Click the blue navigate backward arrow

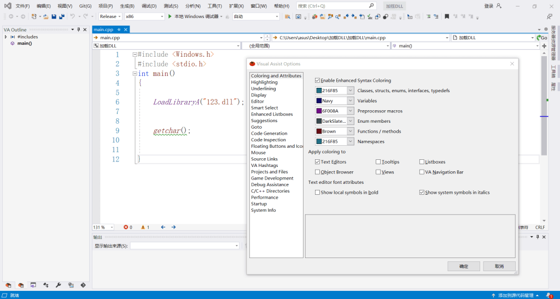163,227
